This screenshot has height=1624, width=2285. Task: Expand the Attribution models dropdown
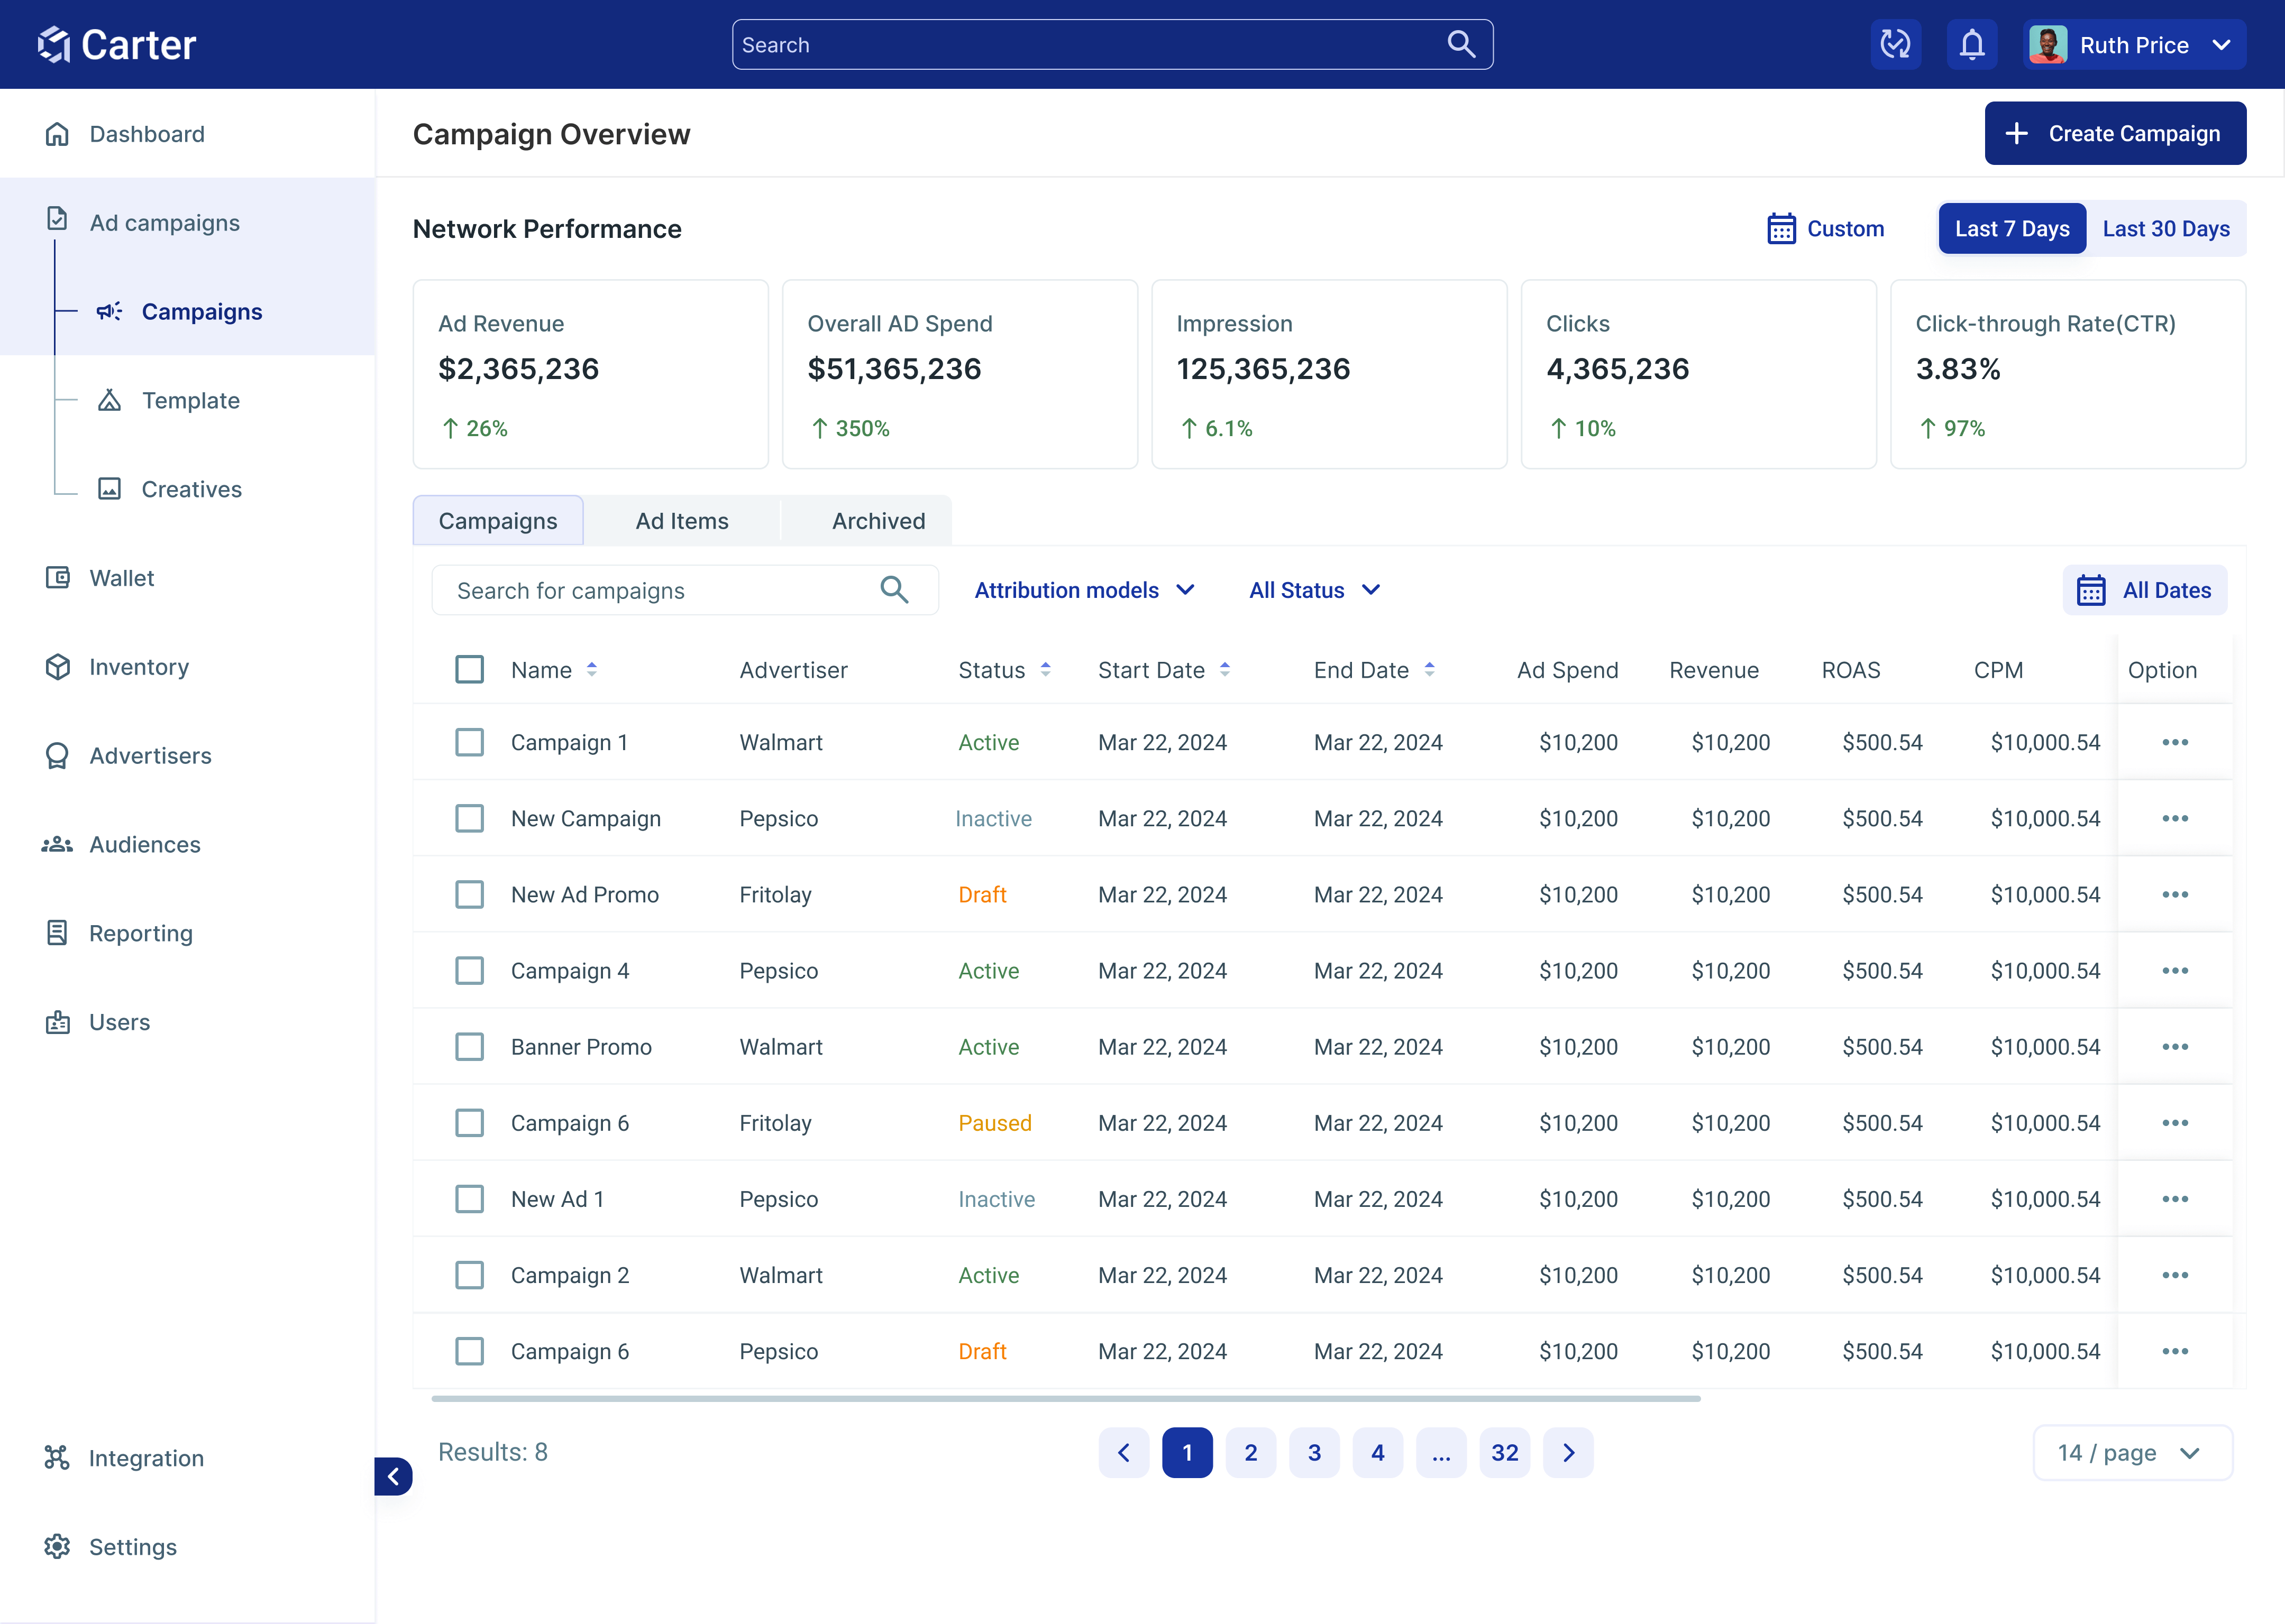tap(1084, 590)
